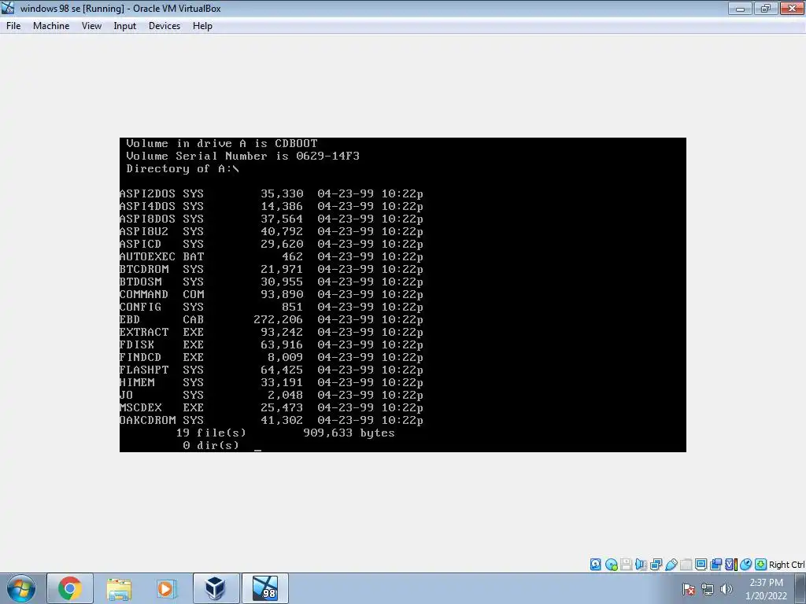Launch Google Chrome from the taskbar
Image resolution: width=806 pixels, height=604 pixels.
pos(70,588)
